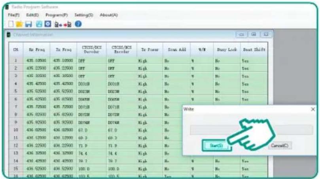This screenshot has width=320, height=179.
Task: Close the Write dialog with X
Action: tap(313, 109)
